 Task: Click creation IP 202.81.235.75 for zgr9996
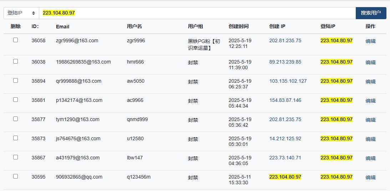coord(285,40)
